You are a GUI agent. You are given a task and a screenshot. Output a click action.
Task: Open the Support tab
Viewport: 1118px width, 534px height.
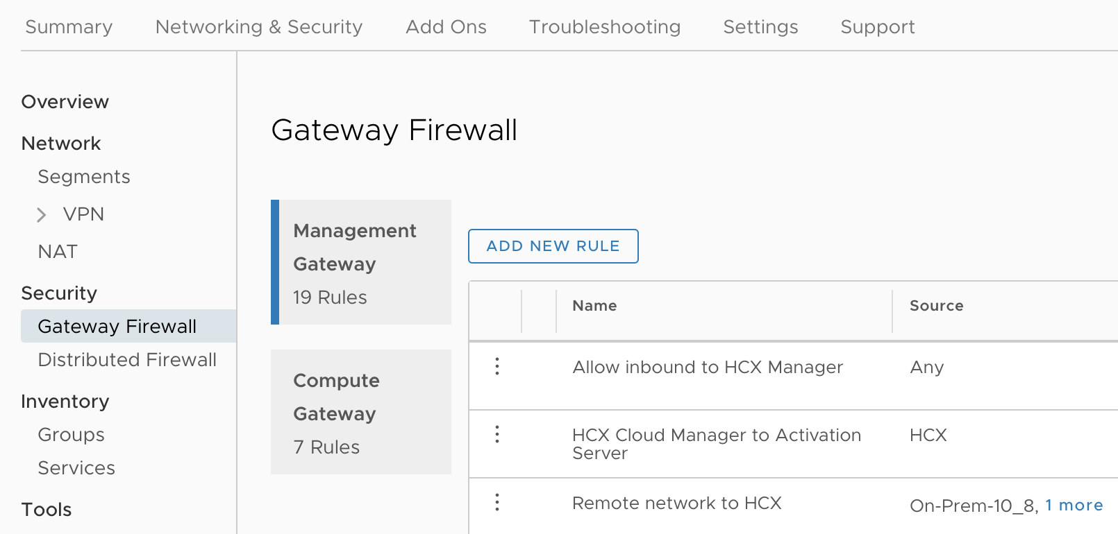click(x=878, y=27)
